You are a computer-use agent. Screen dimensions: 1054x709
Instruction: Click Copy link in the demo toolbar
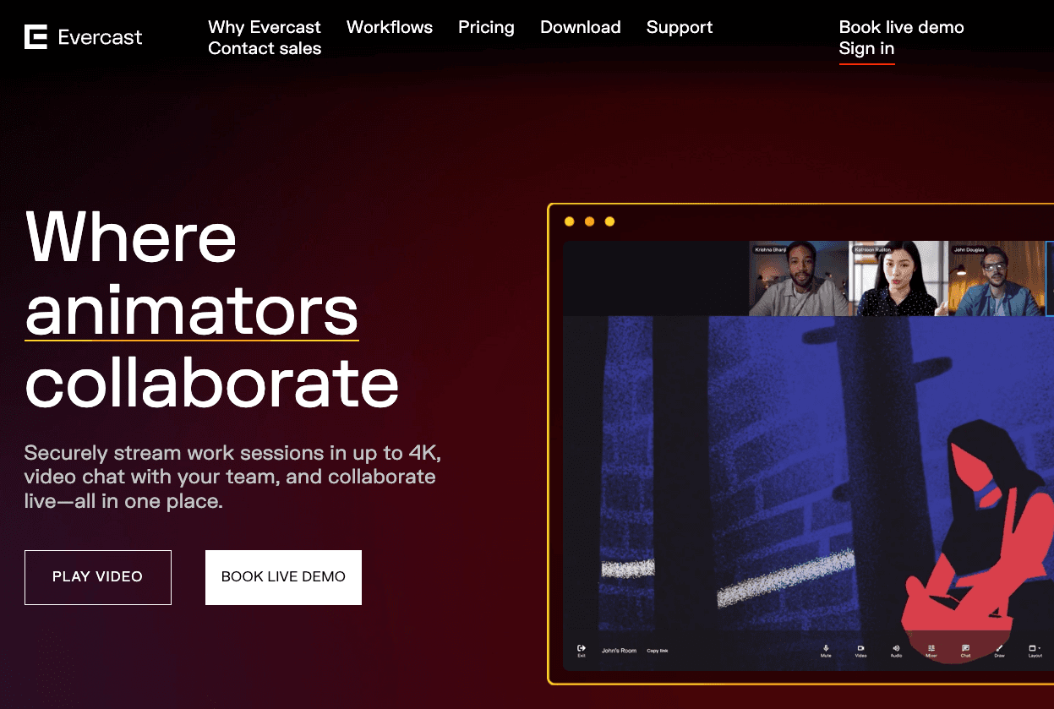tap(658, 651)
